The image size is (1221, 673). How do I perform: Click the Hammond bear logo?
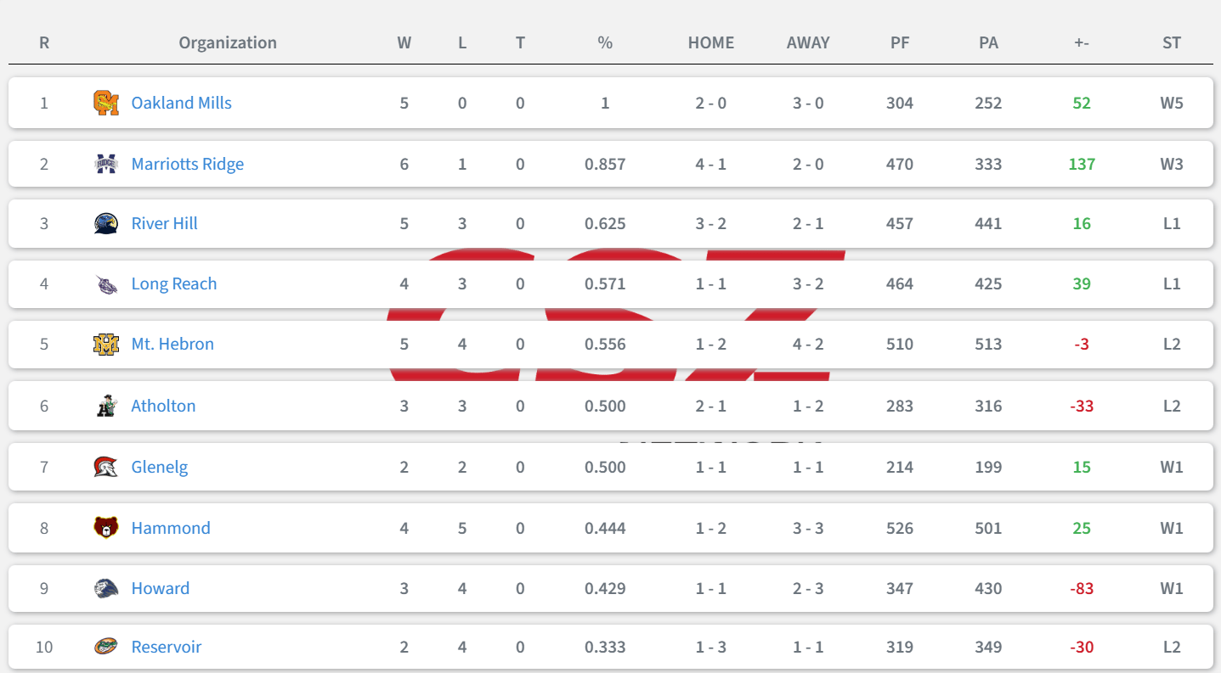click(x=106, y=528)
